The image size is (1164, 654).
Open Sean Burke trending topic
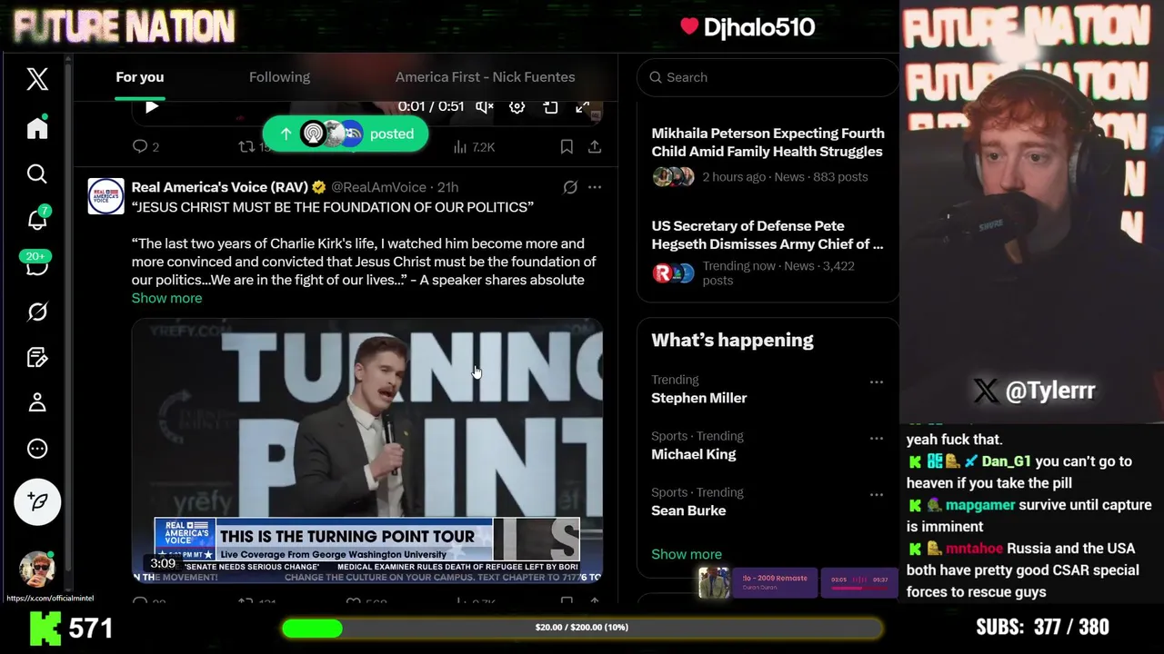tap(688, 510)
